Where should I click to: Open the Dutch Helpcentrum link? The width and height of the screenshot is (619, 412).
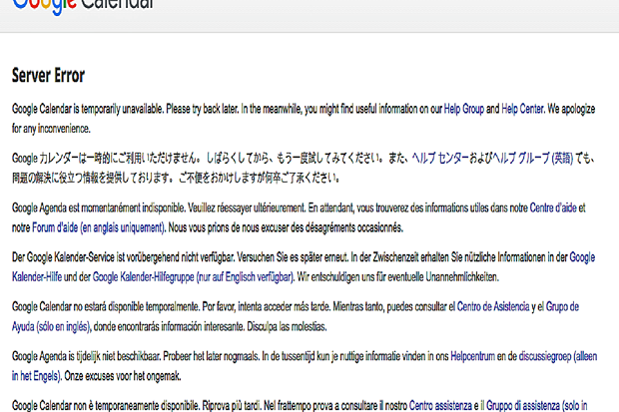(472, 356)
